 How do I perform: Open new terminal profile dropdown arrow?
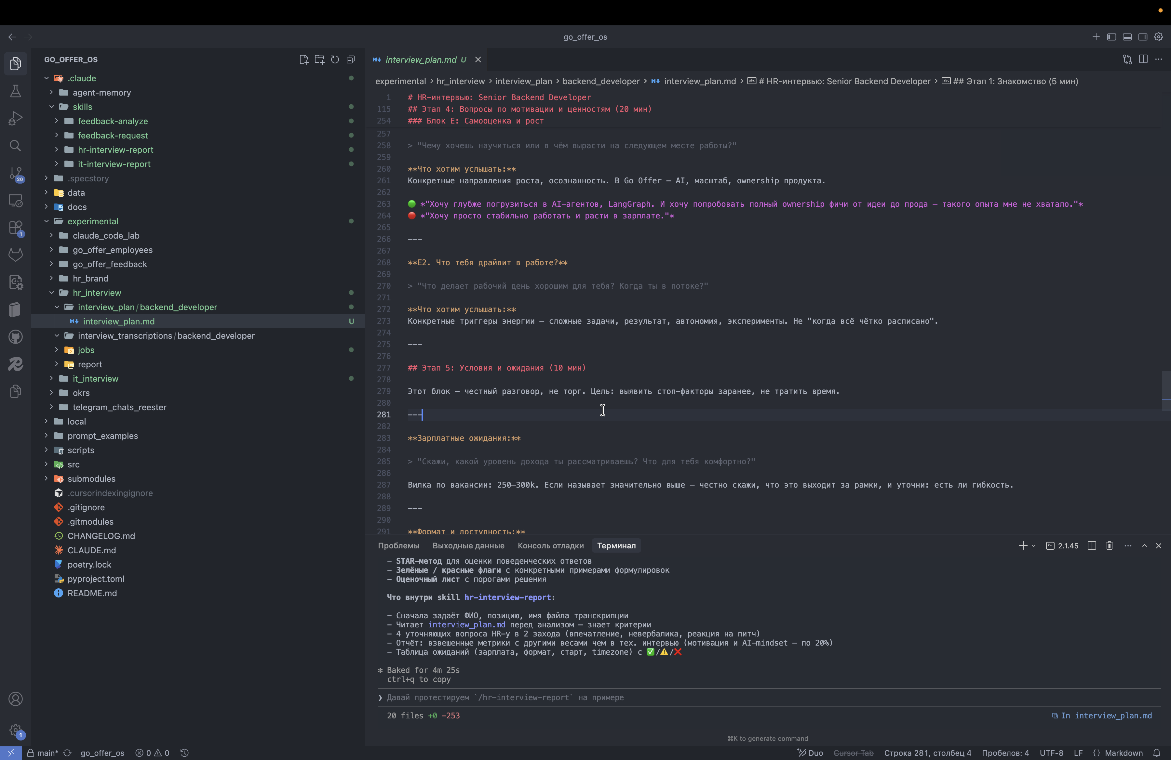coord(1034,546)
